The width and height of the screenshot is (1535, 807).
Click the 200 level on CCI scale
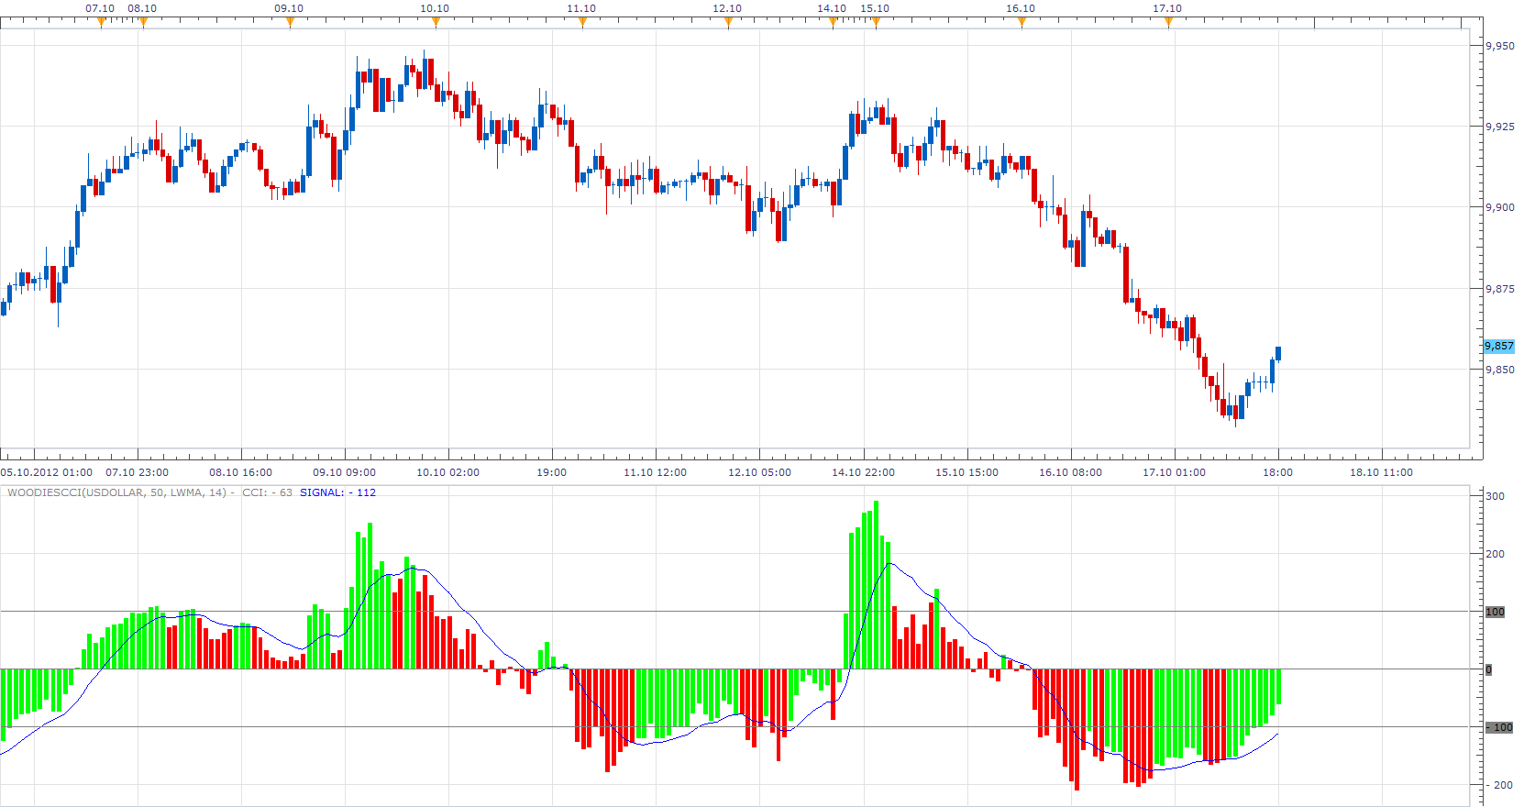tap(1495, 554)
